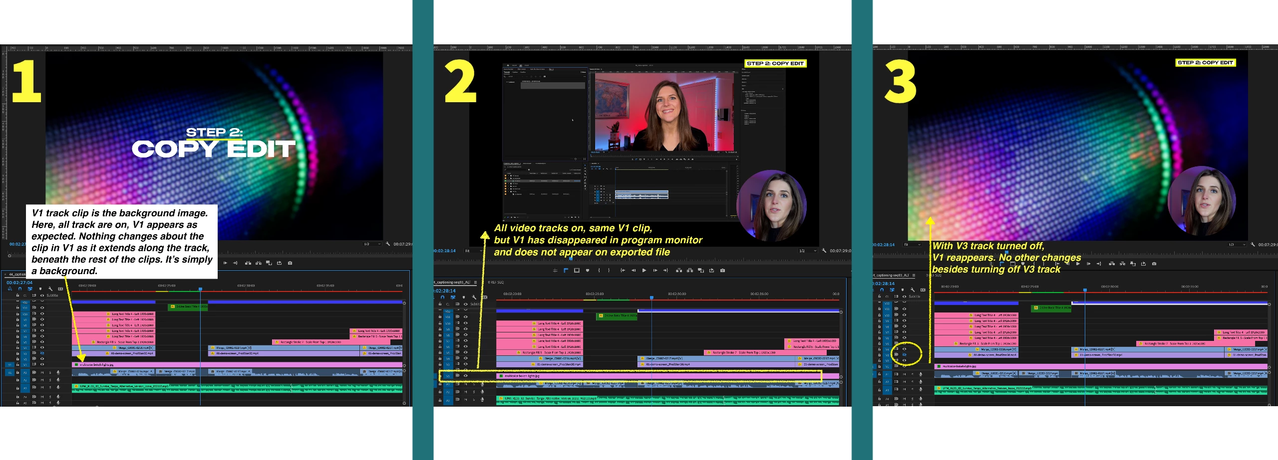Click Go to Out in the middle screenshot

point(665,271)
